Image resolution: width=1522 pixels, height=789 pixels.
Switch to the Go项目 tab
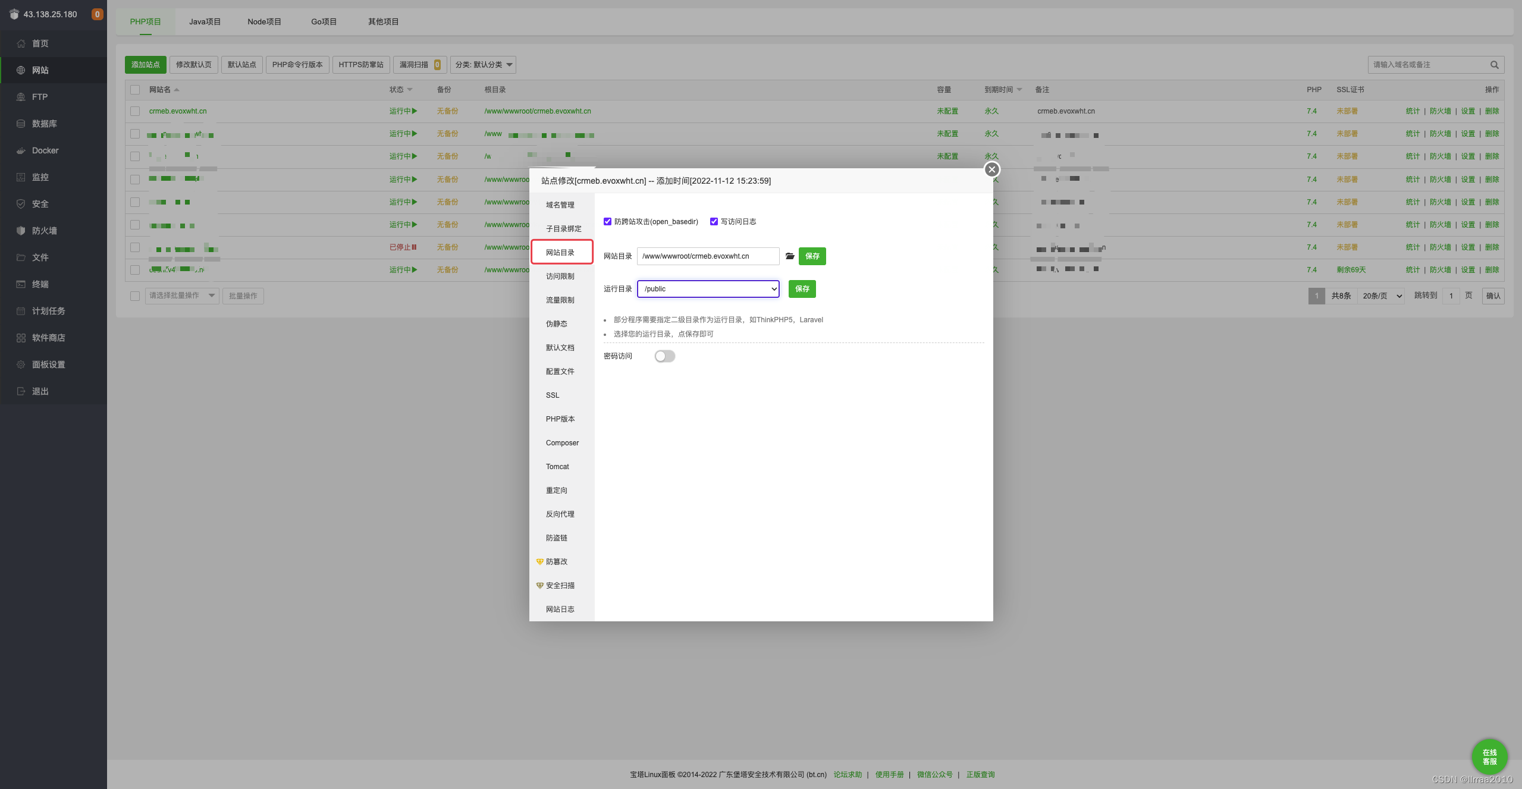coord(324,22)
